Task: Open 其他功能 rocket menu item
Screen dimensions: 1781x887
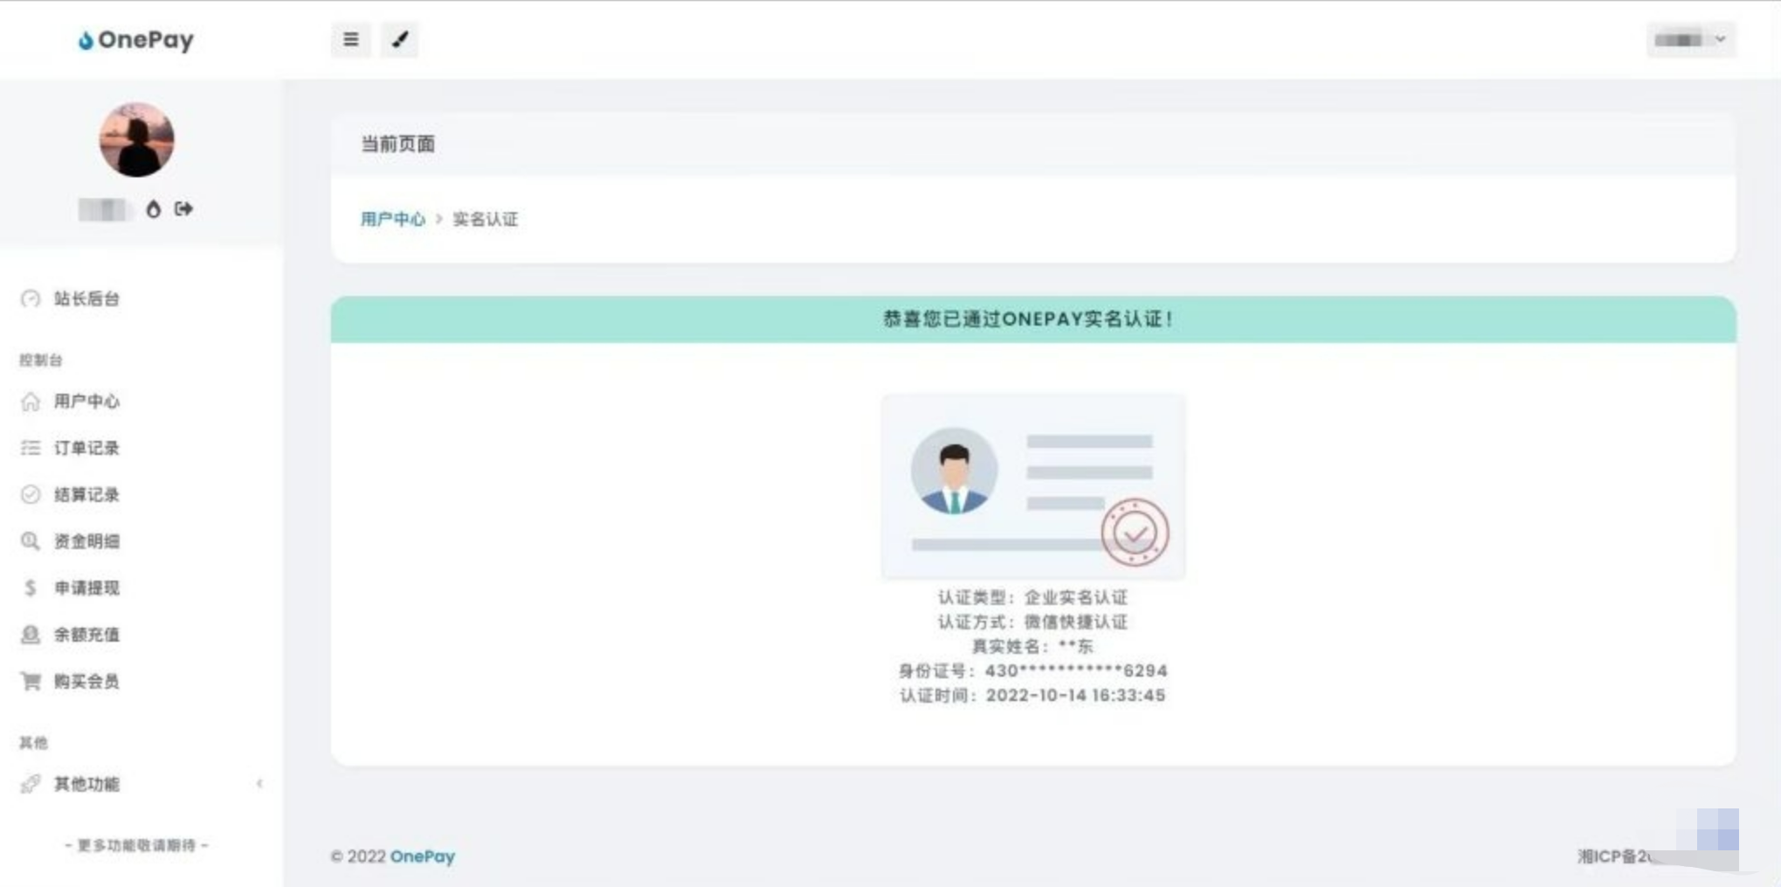Action: tap(86, 784)
